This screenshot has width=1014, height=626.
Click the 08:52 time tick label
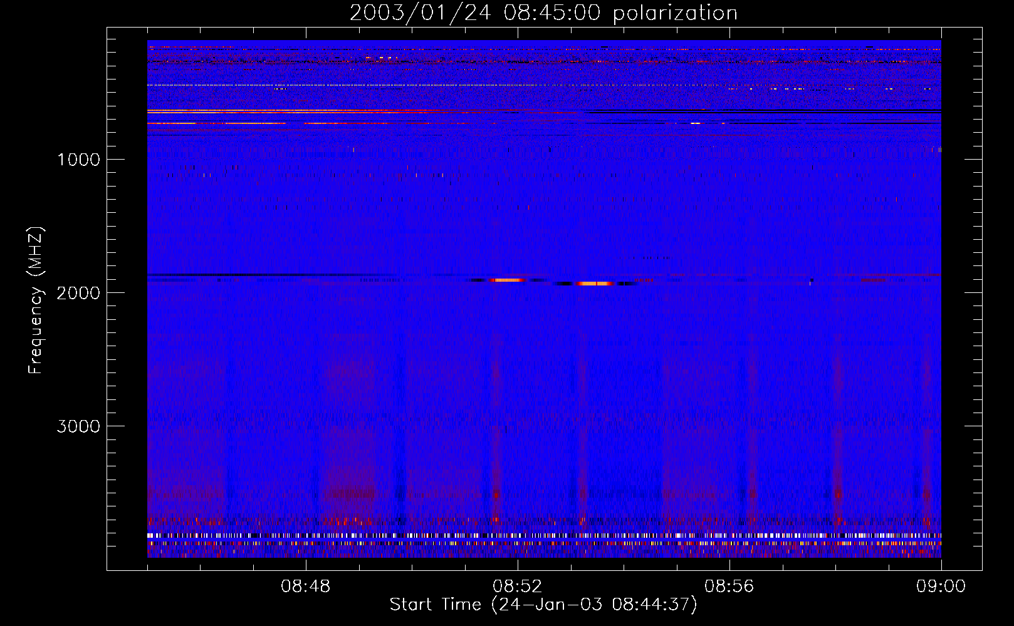518,587
